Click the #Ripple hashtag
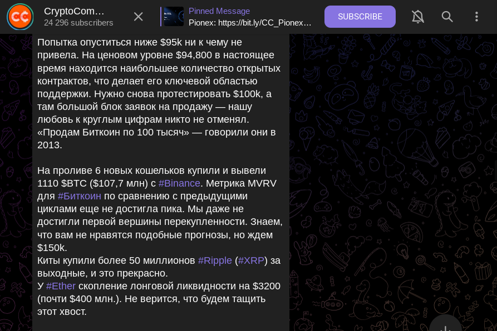The image size is (497, 331). [x=215, y=260]
